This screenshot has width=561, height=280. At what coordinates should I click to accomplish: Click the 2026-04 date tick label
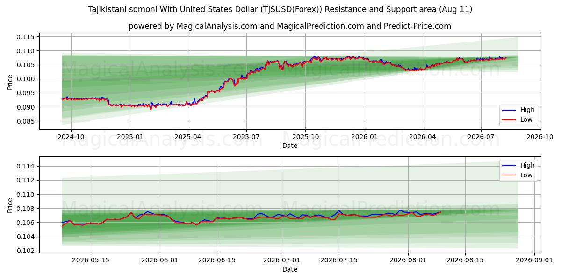click(x=423, y=137)
